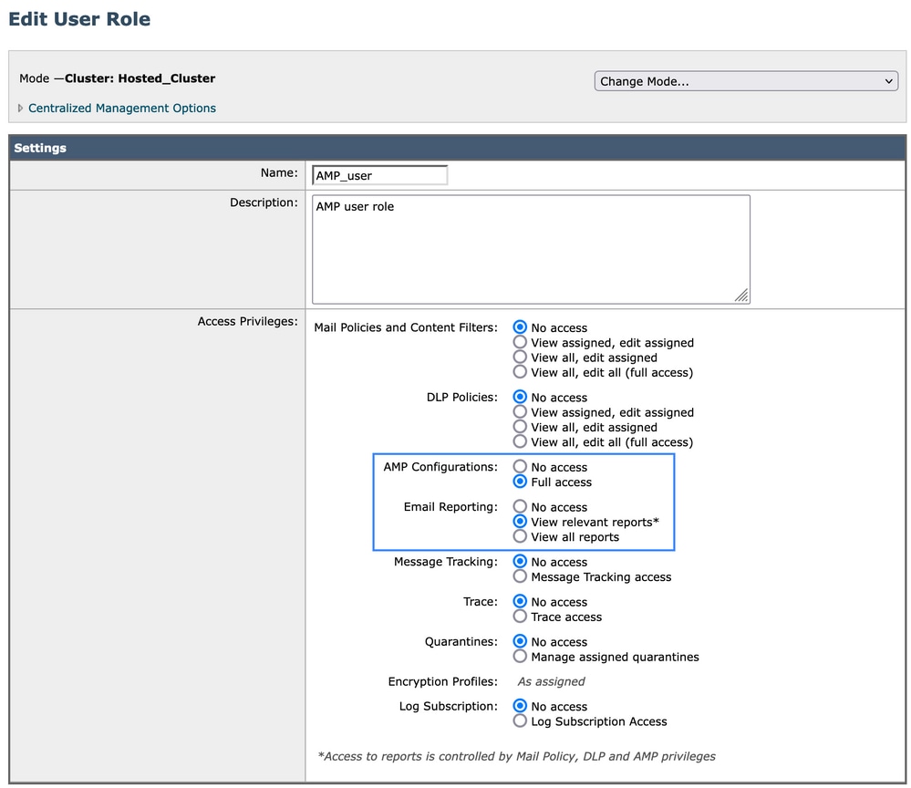
Task: Select DLP Policies 'No access' option
Action: tap(520, 397)
